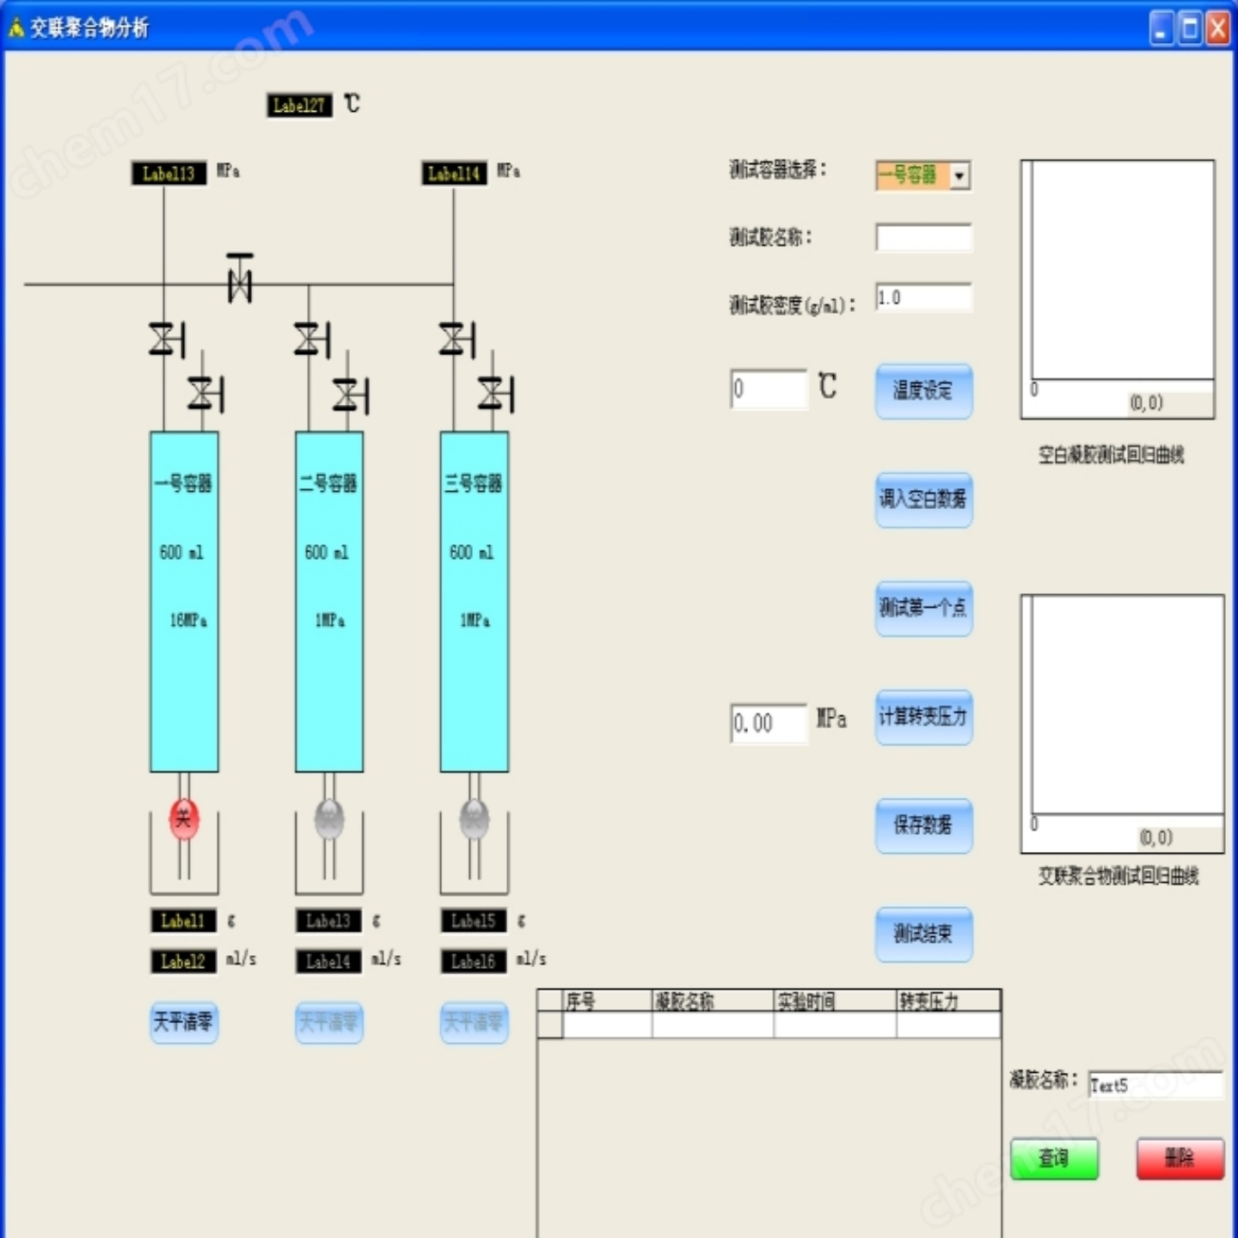Toggle container three lower vent valve
1238x1238 pixels.
tap(497, 394)
